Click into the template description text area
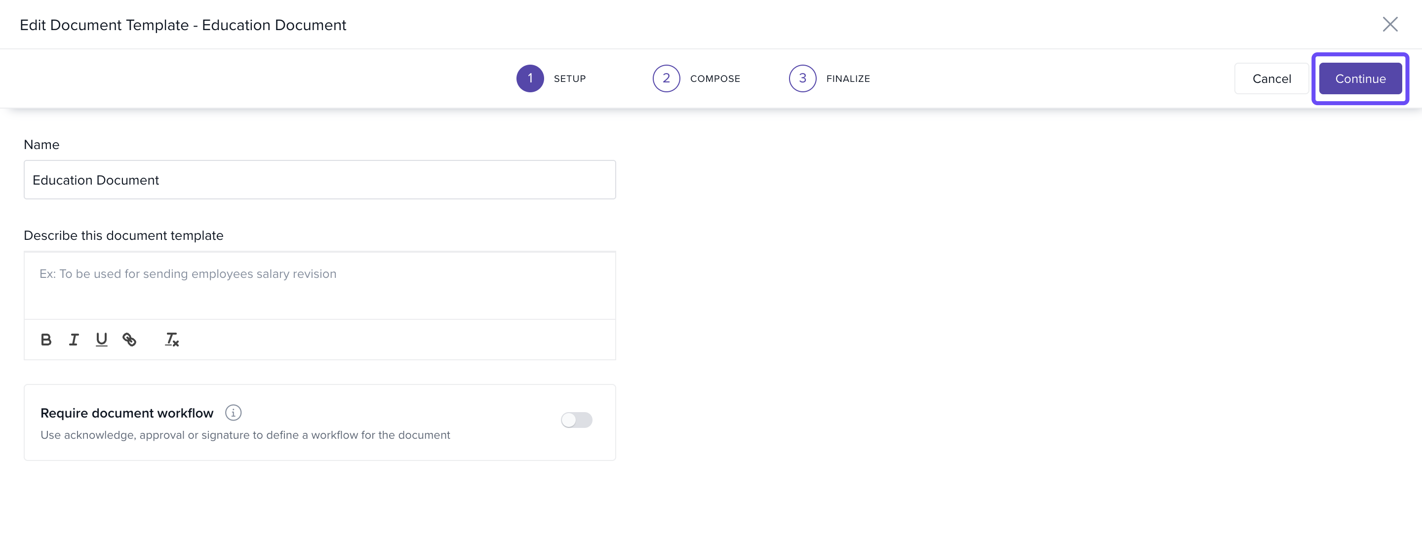 319,285
